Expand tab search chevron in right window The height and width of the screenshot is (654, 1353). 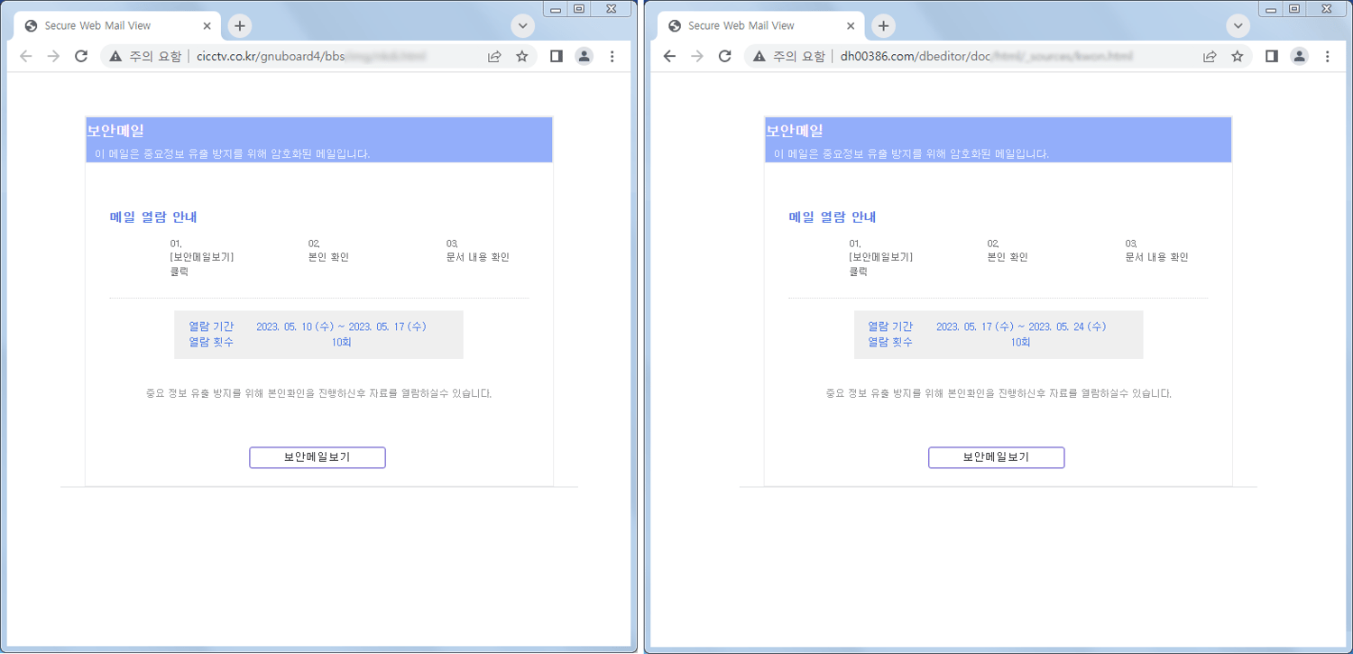[1238, 26]
